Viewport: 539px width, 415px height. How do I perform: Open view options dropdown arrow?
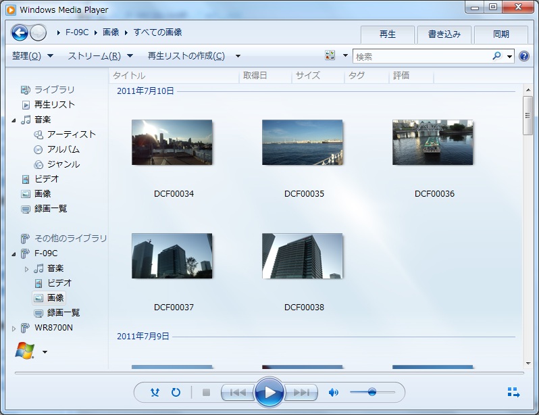point(345,55)
